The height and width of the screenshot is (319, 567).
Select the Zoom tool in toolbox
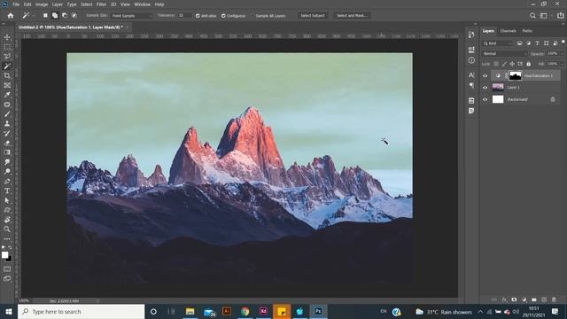(7, 229)
